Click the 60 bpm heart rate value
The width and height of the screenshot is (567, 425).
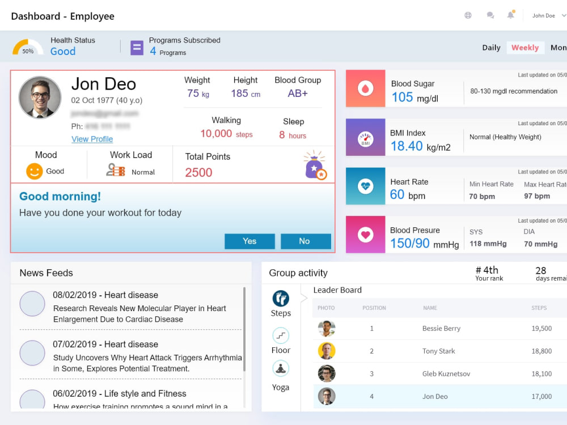click(x=408, y=195)
